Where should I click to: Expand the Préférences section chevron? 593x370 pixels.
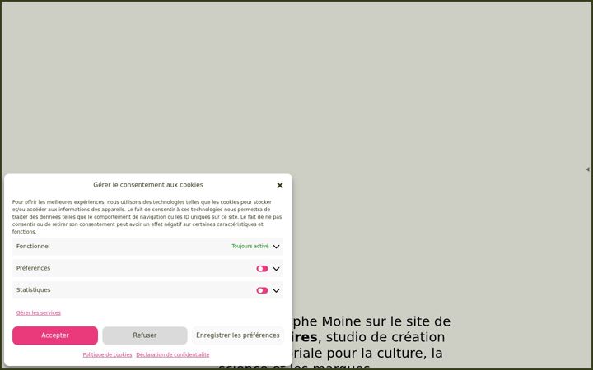276,269
